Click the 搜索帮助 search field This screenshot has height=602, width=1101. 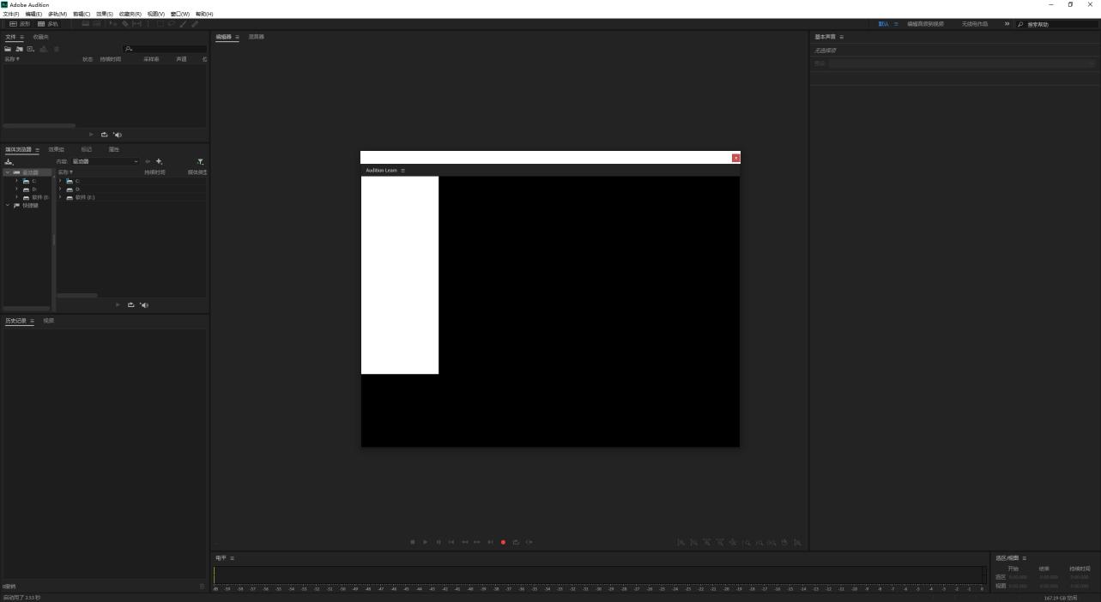1060,24
